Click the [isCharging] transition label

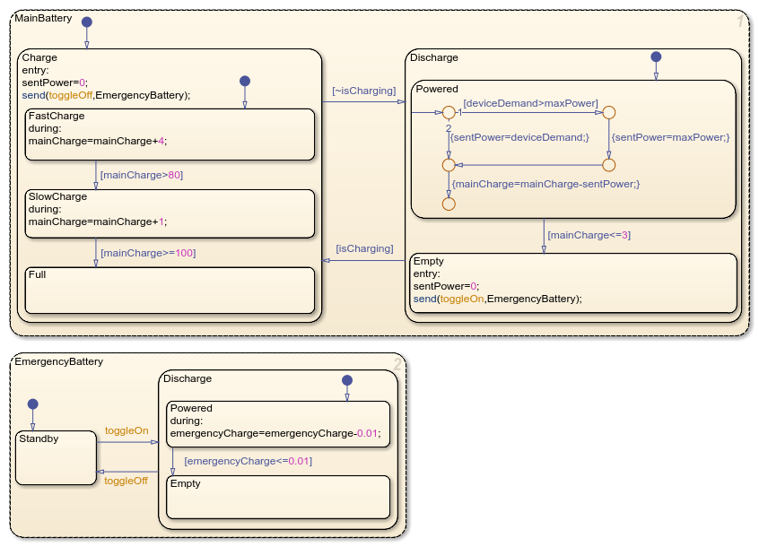[x=364, y=248]
